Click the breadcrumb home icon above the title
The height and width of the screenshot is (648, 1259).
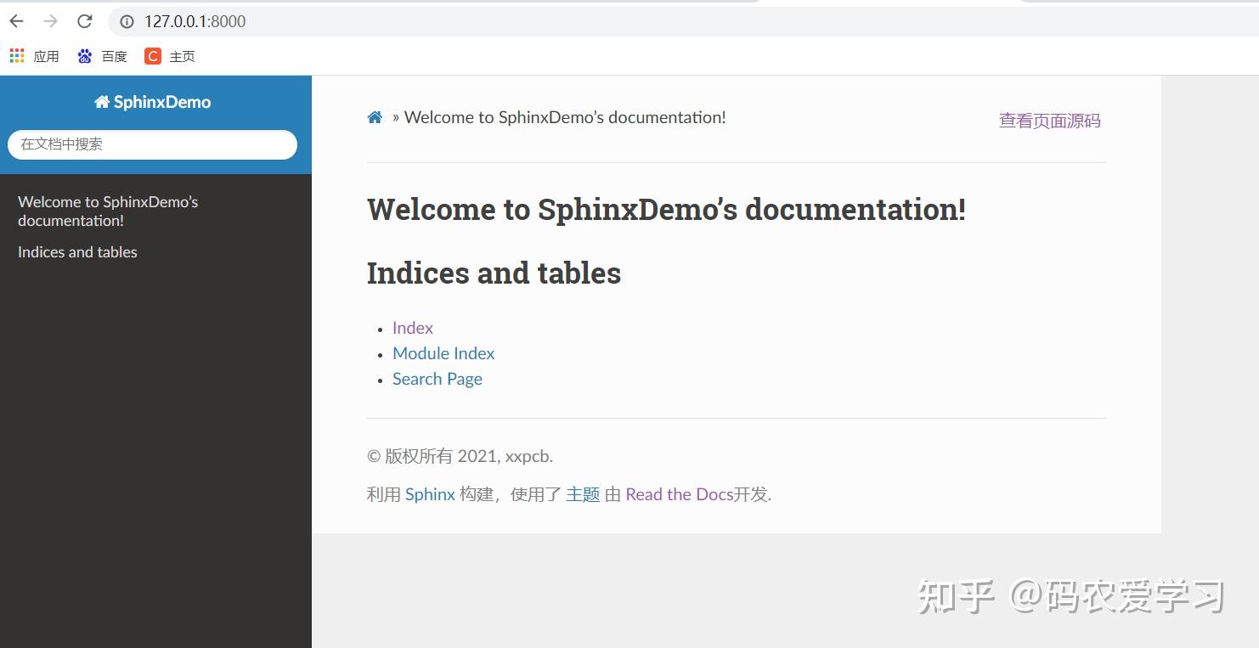pos(374,116)
